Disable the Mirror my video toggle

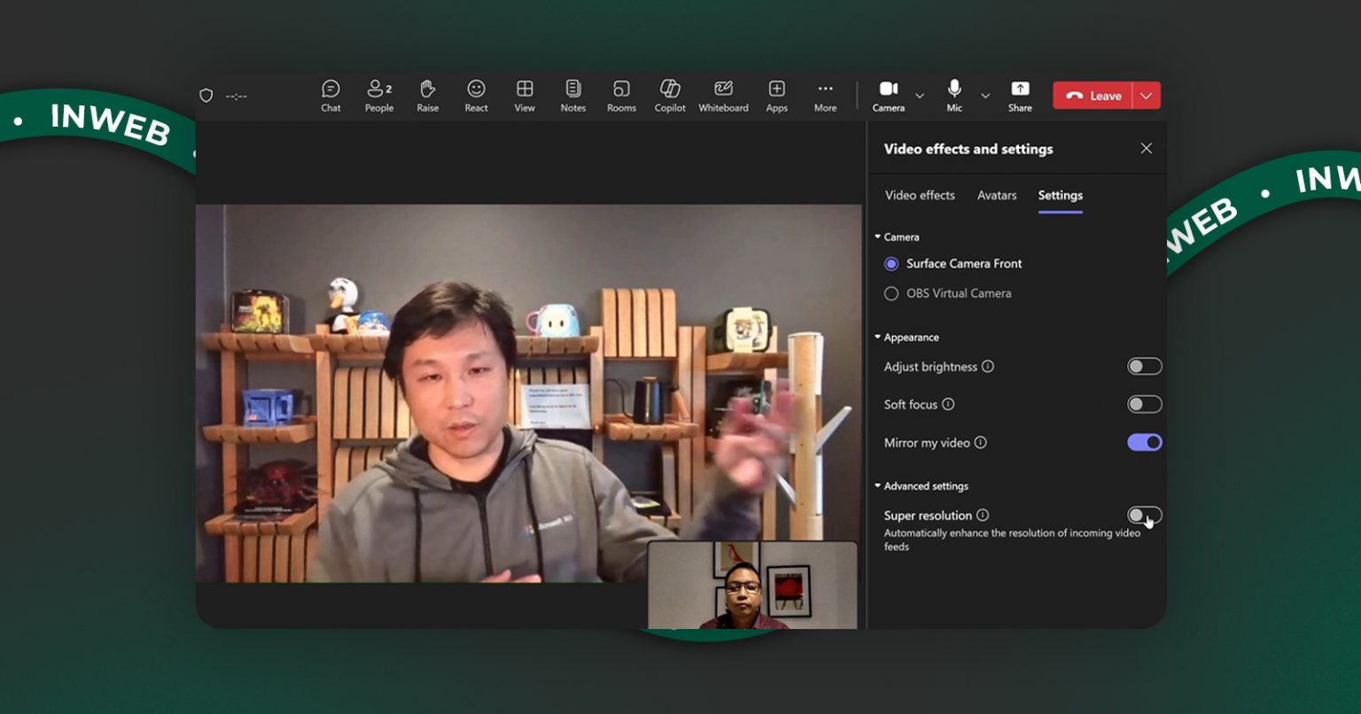click(x=1144, y=442)
